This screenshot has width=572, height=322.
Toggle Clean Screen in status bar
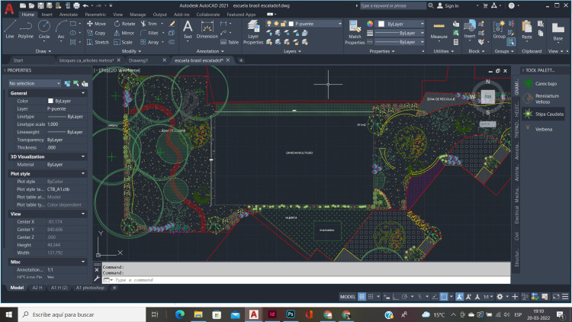click(x=556, y=297)
